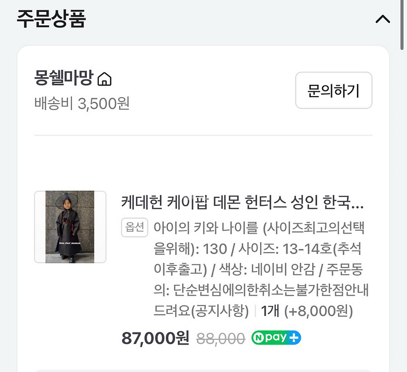Click the 옵션 badge label
The width and height of the screenshot is (407, 372).
coord(135,228)
